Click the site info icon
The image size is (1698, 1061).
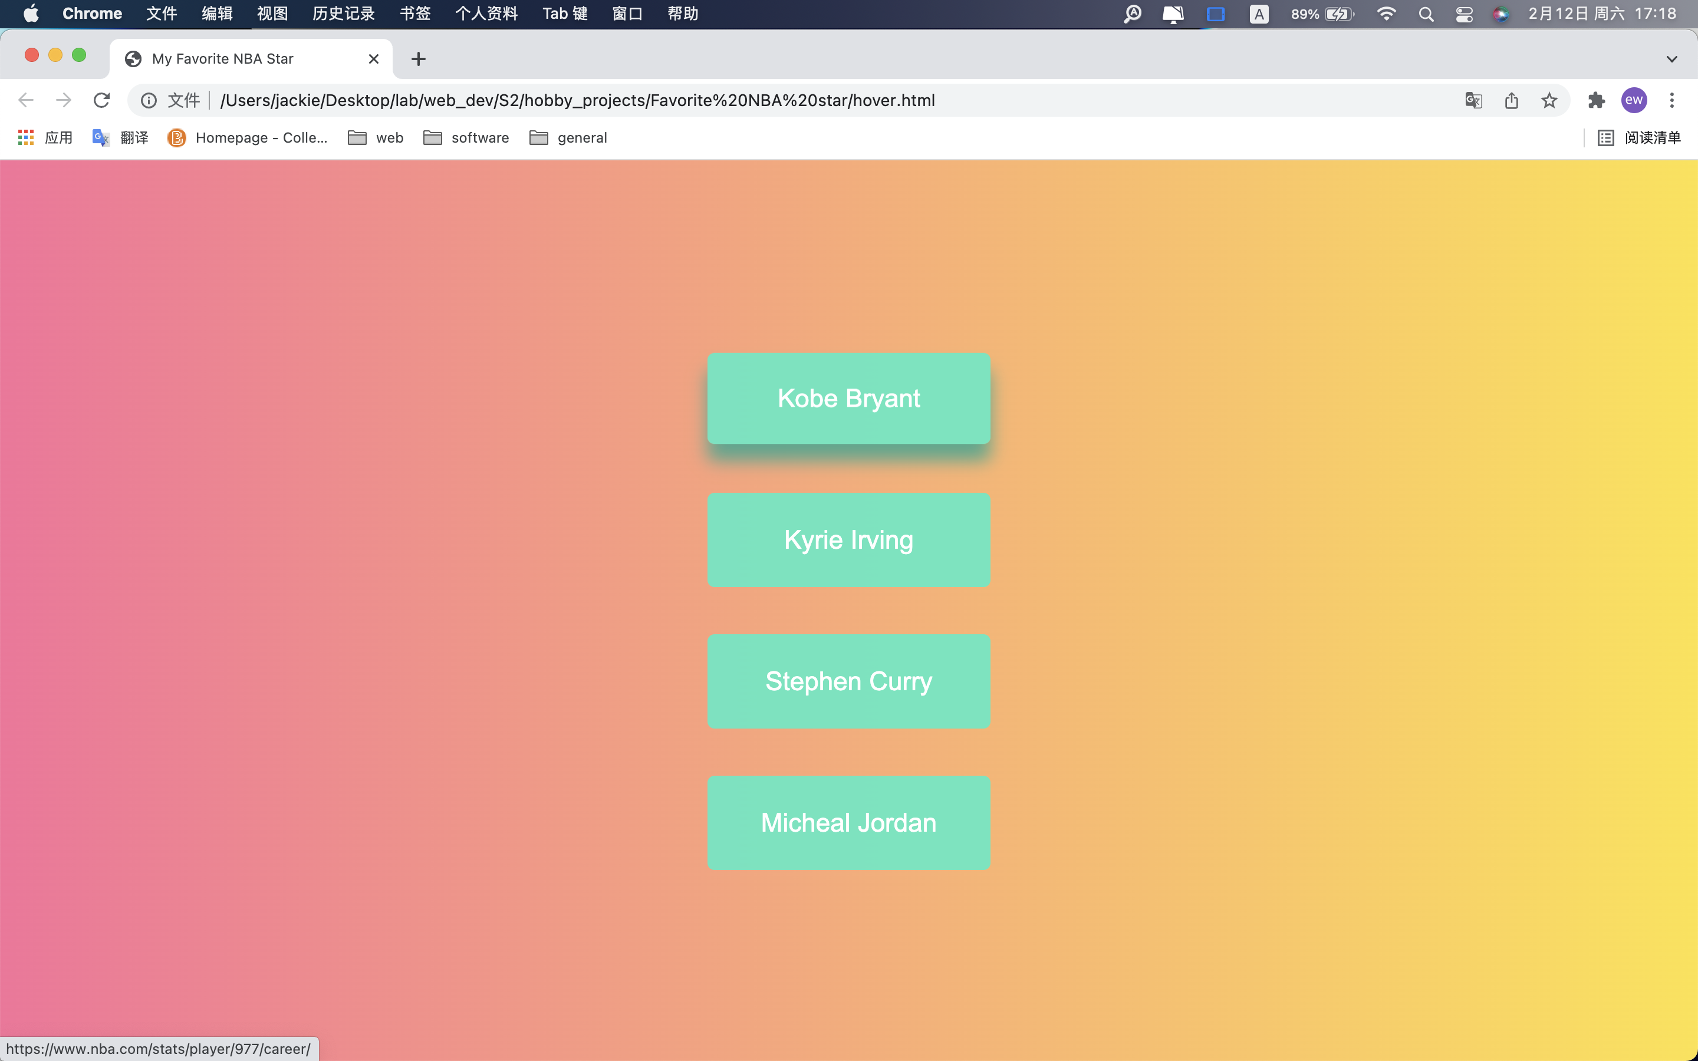(x=149, y=100)
